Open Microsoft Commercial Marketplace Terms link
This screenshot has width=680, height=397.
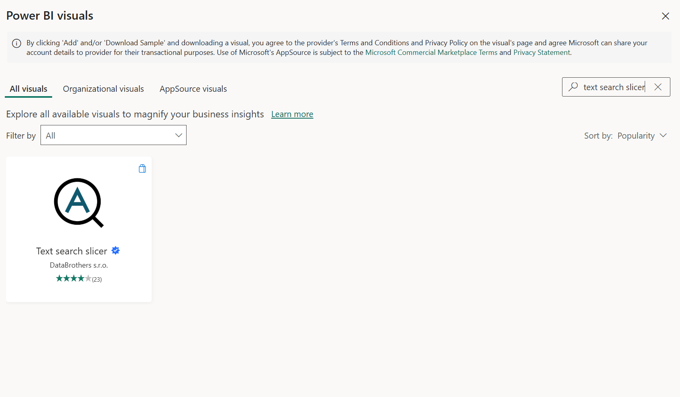(431, 52)
